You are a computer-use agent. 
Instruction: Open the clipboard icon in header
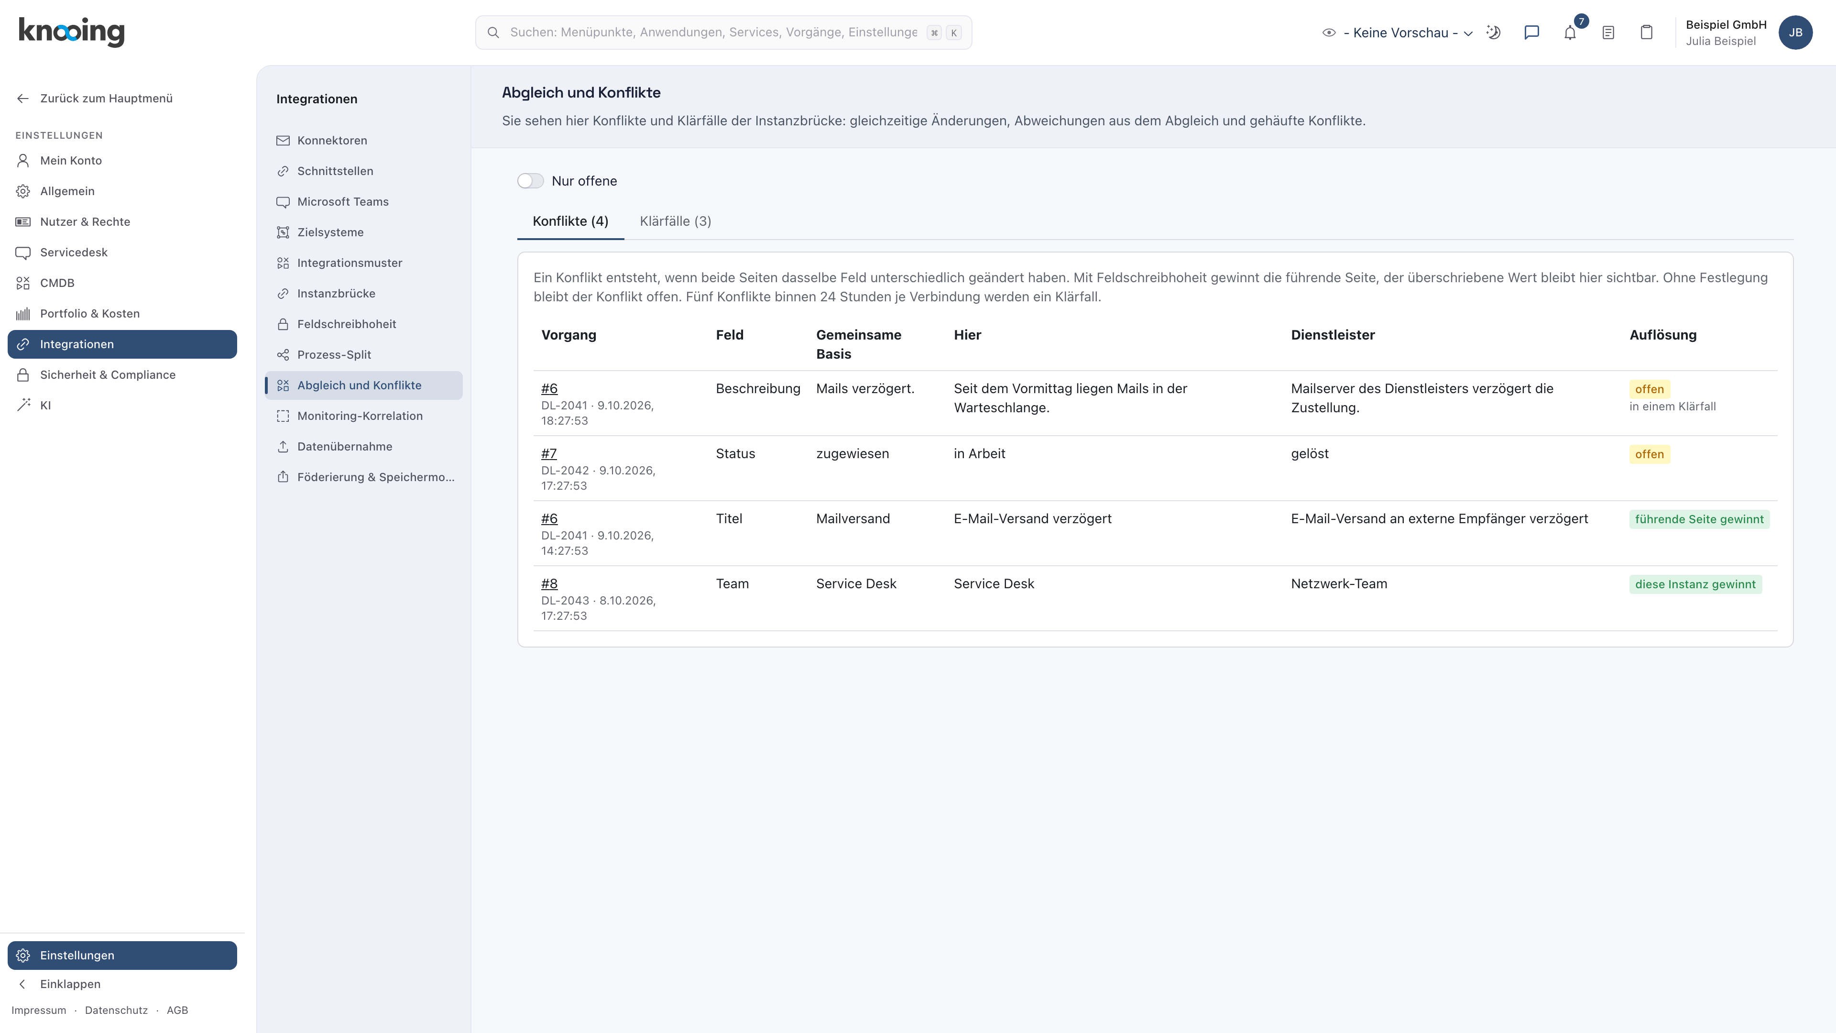[x=1646, y=33]
